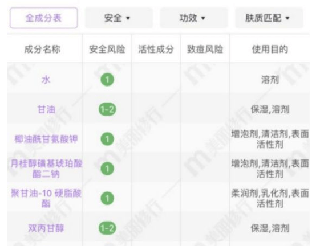316x246 pixels.
Task: Click the safety badge 1-2 for 双丙甘醇
Action: [x=107, y=228]
